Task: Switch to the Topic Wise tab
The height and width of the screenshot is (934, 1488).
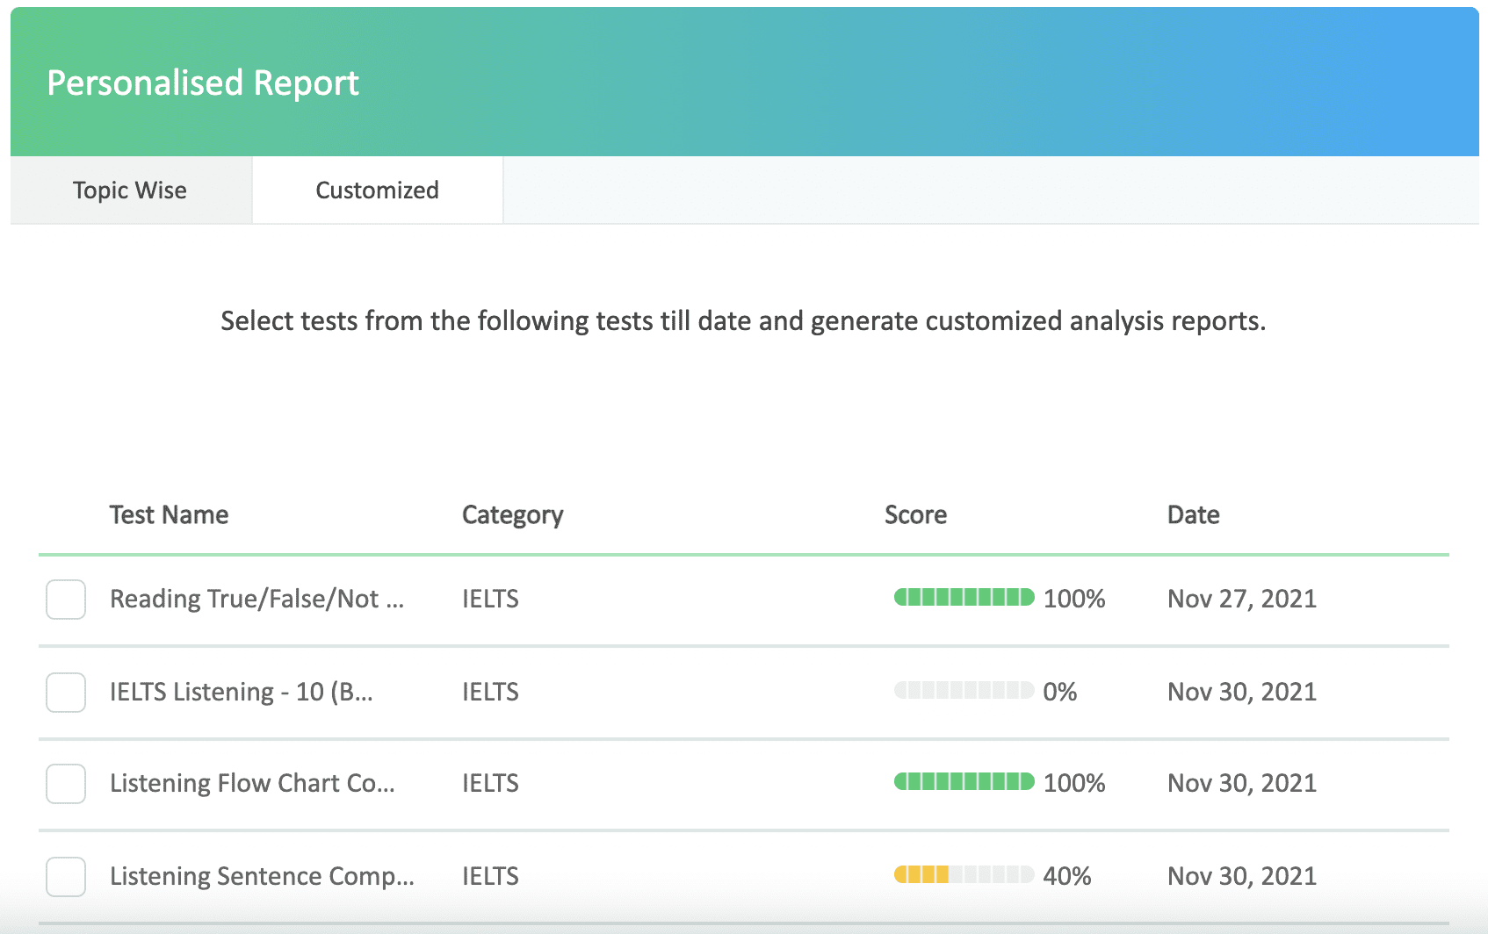Action: 130,190
